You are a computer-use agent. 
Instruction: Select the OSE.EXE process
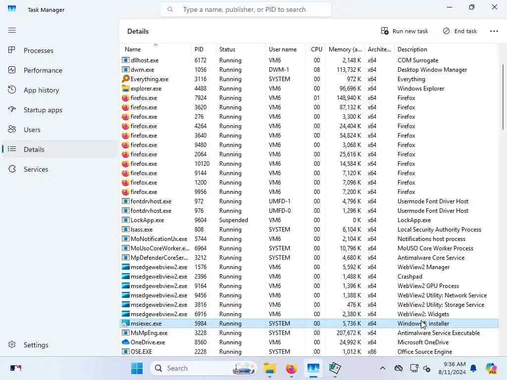pos(309,352)
